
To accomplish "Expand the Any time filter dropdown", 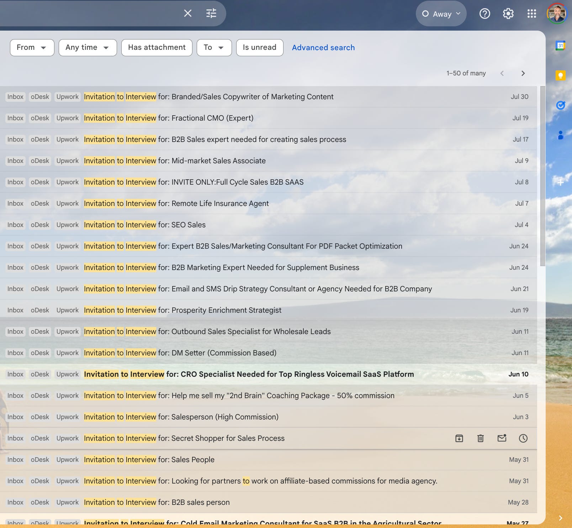I will pos(88,48).
